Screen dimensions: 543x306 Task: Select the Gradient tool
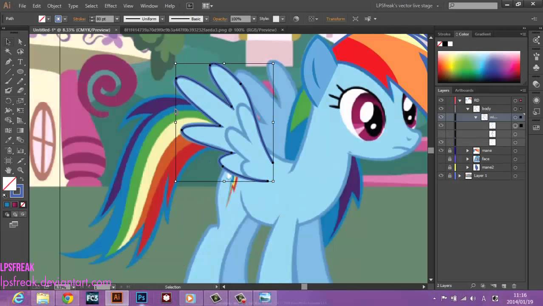pyautogui.click(x=20, y=130)
